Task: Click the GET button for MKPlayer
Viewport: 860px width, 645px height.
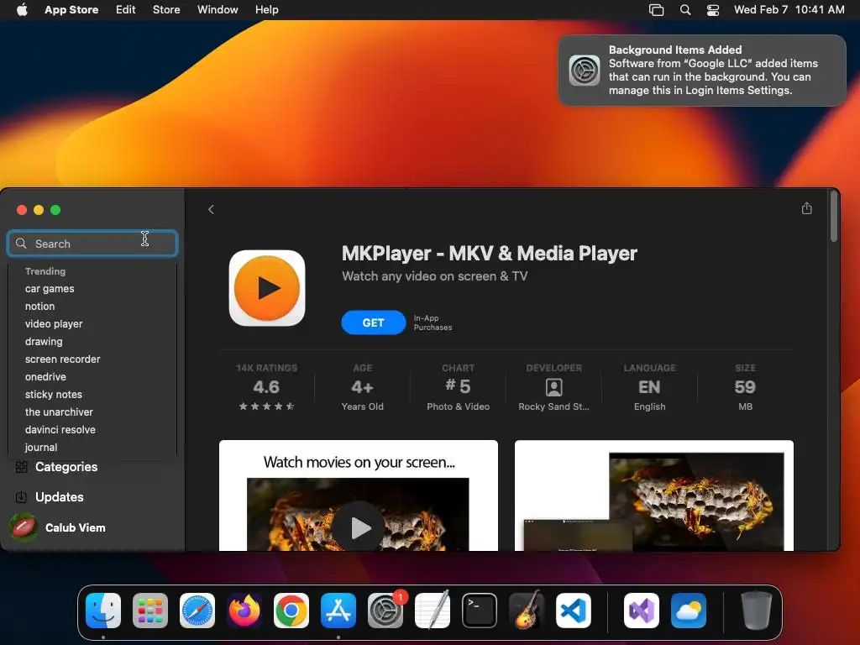Action: pyautogui.click(x=374, y=322)
